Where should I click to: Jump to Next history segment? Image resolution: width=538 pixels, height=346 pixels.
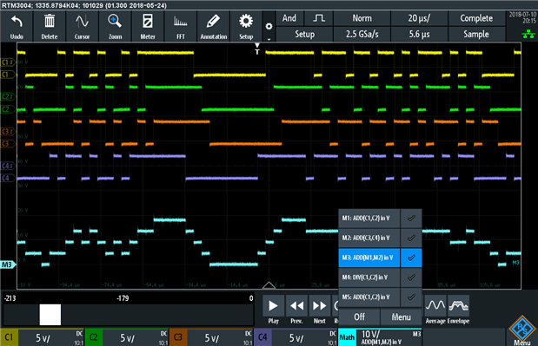320,310
